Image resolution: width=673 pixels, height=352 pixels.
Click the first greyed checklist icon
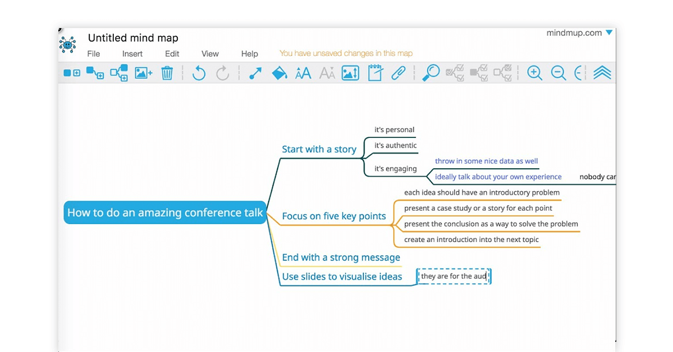click(x=455, y=73)
